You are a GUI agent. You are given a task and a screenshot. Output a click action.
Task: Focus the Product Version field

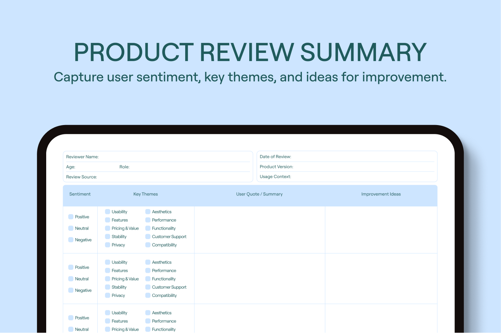(x=363, y=167)
